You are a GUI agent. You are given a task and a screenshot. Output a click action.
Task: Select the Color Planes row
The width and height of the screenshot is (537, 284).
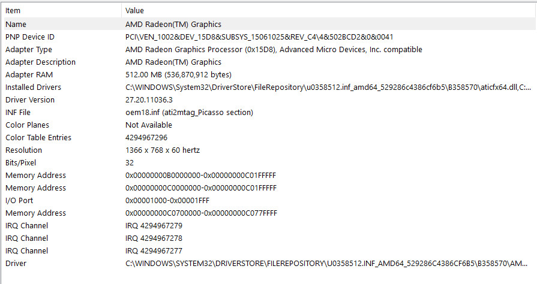click(269, 125)
